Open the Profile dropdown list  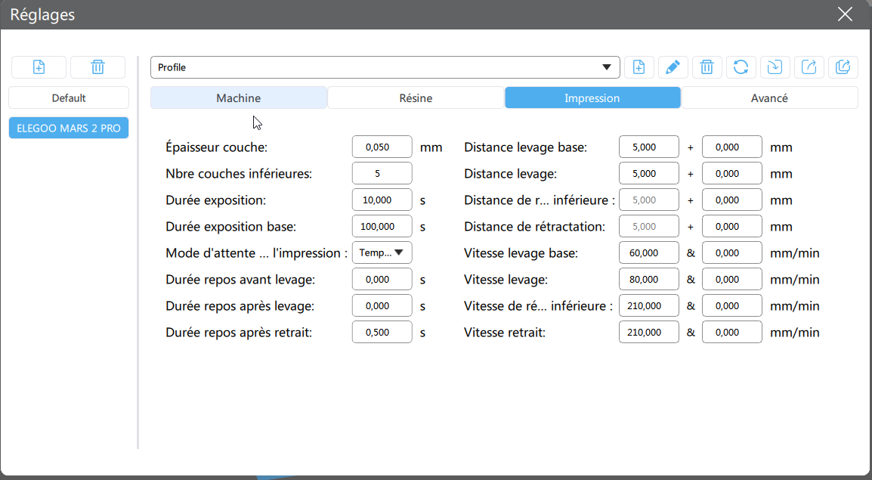point(385,67)
